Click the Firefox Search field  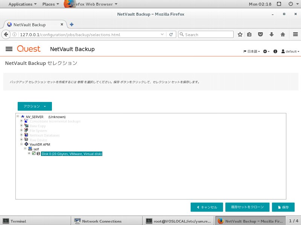pos(206,34)
